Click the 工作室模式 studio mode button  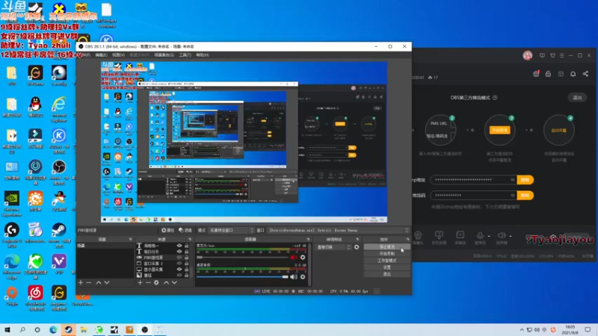click(x=387, y=261)
